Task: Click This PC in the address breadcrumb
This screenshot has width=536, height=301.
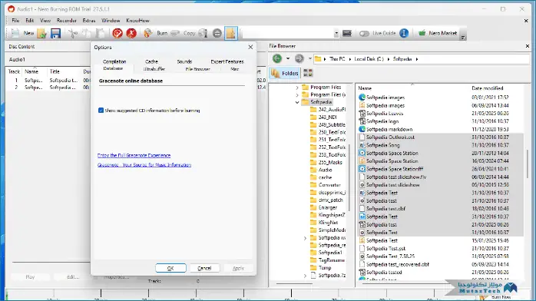Action: pos(337,59)
